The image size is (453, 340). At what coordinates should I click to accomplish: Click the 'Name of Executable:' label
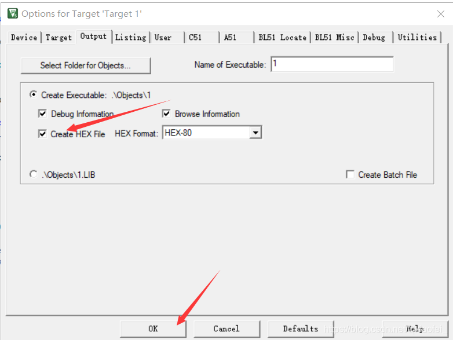pos(230,65)
